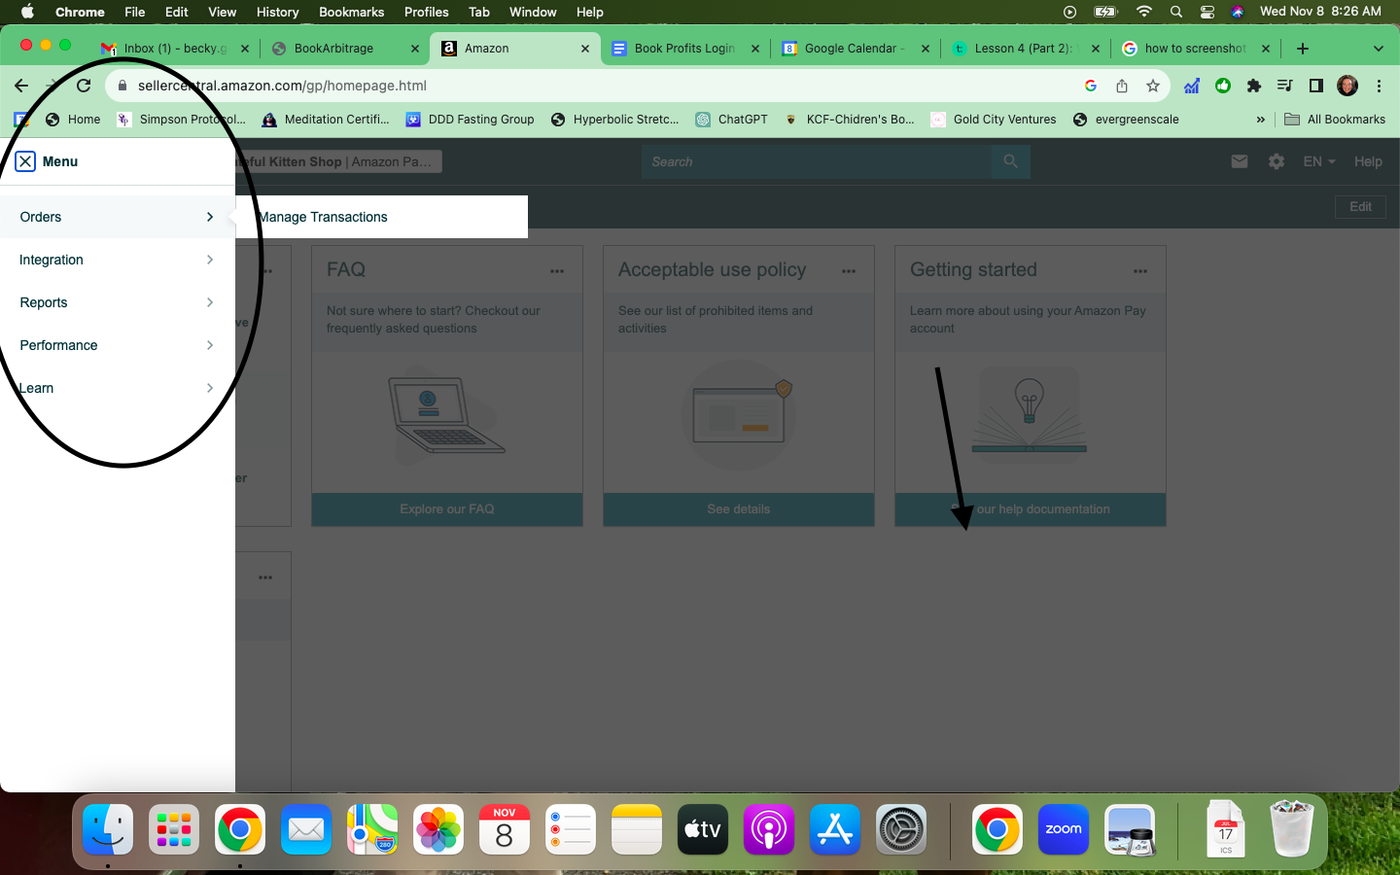
Task: Click the share icon in address bar
Action: [1122, 86]
